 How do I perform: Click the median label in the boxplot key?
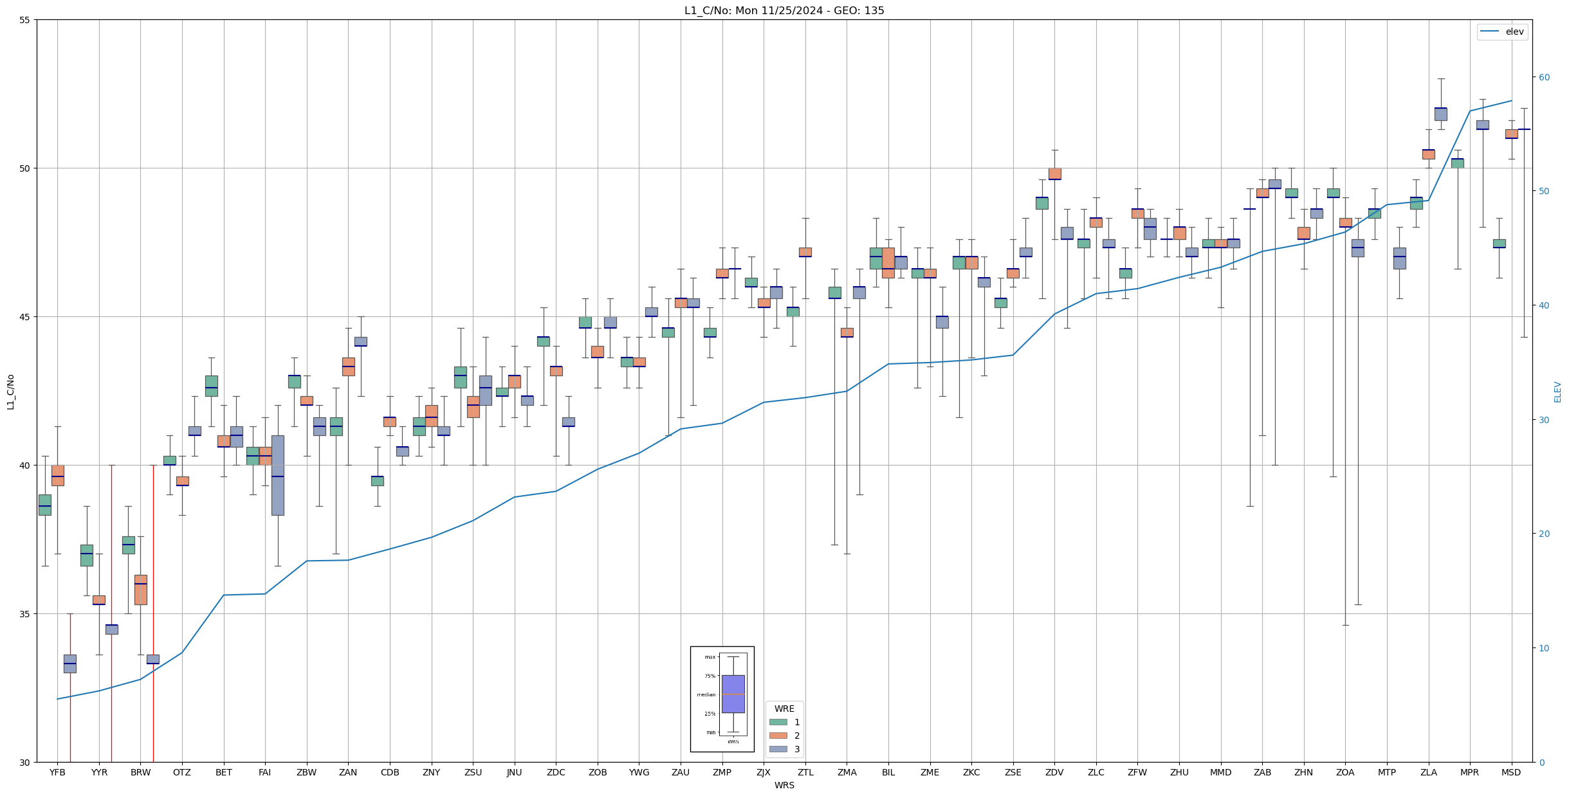pos(706,694)
